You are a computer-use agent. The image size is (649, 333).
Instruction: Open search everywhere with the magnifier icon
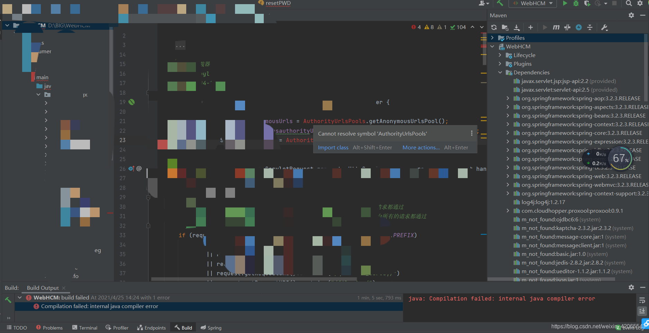click(x=629, y=3)
